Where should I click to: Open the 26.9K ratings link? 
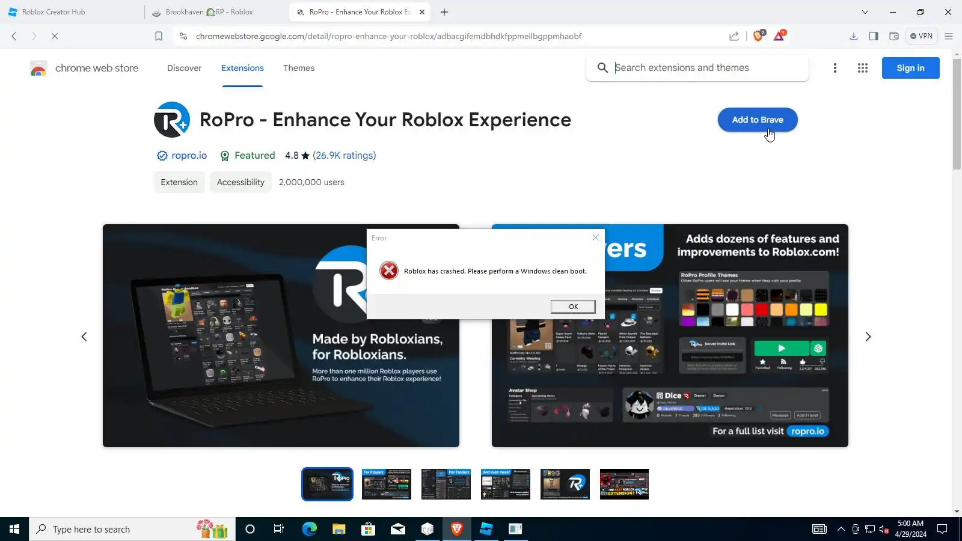click(x=345, y=156)
